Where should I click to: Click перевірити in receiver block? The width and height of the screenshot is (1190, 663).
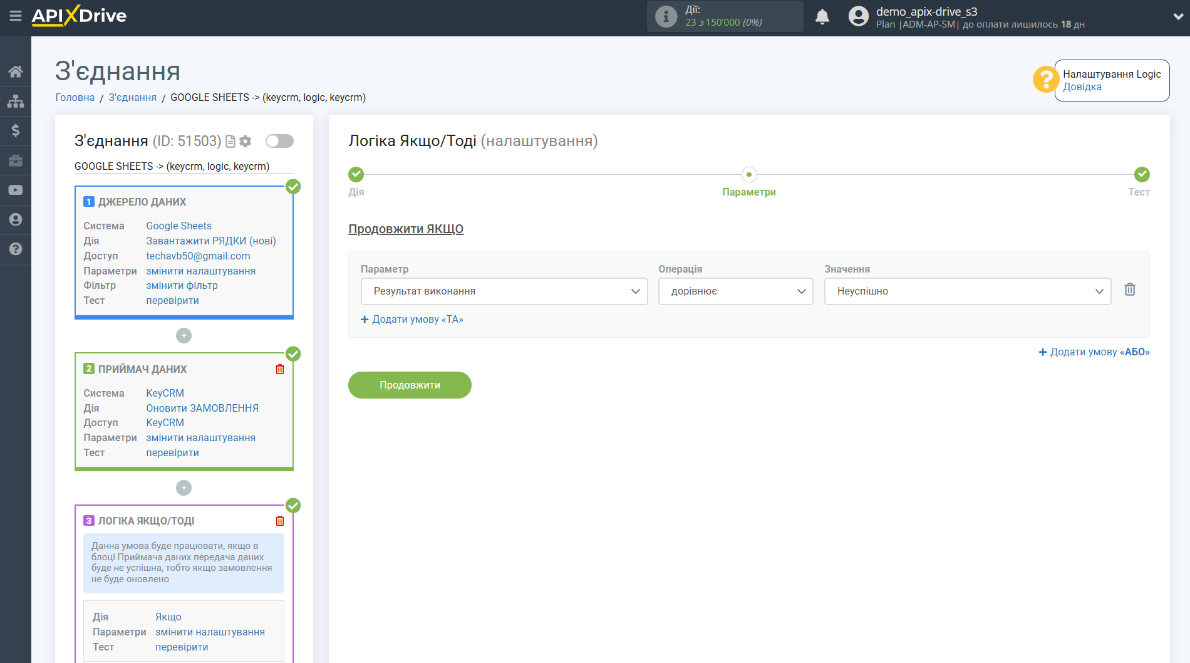[173, 453]
